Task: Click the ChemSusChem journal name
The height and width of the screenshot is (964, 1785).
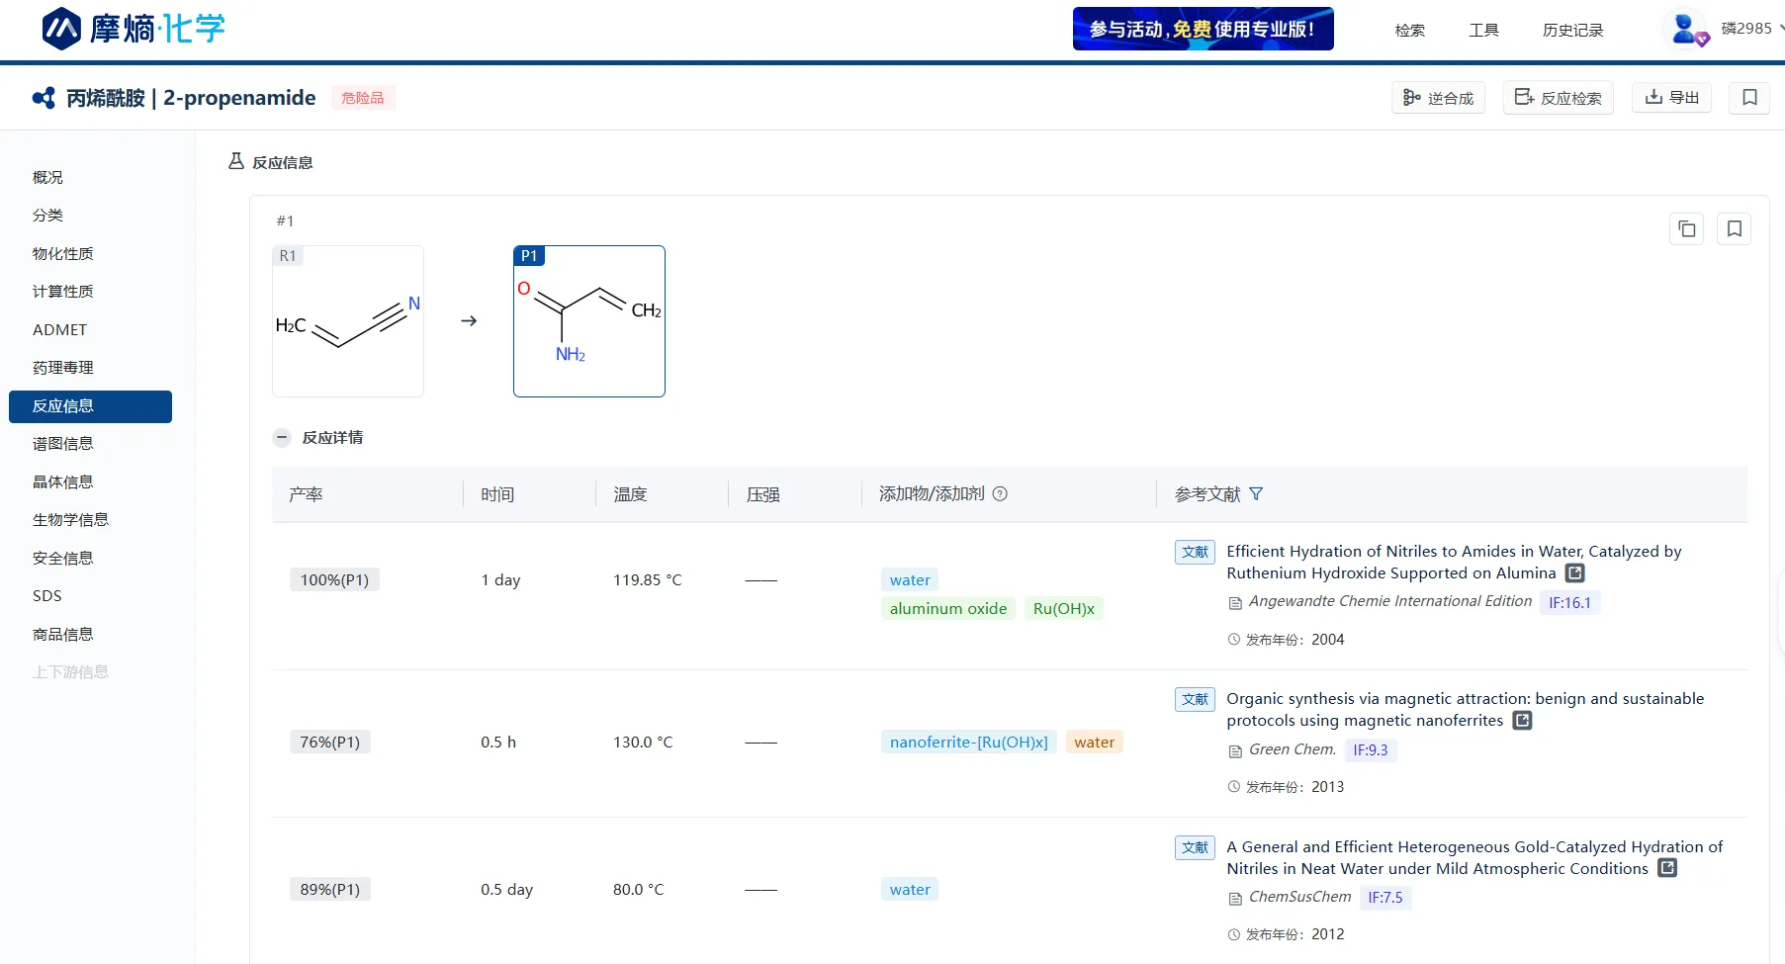Action: [1299, 897]
